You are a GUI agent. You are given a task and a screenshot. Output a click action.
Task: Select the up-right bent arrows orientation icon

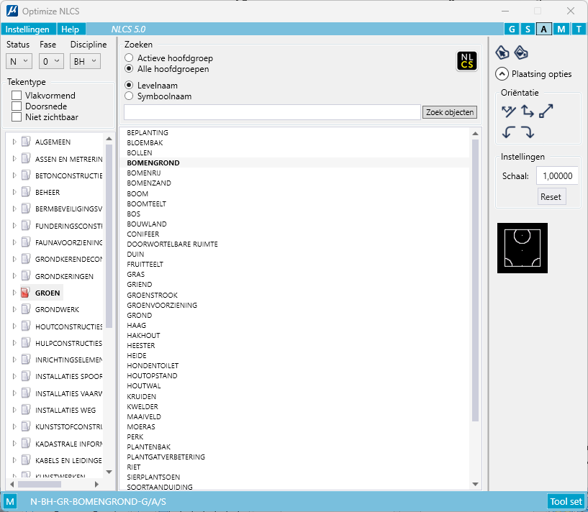pyautogui.click(x=528, y=111)
